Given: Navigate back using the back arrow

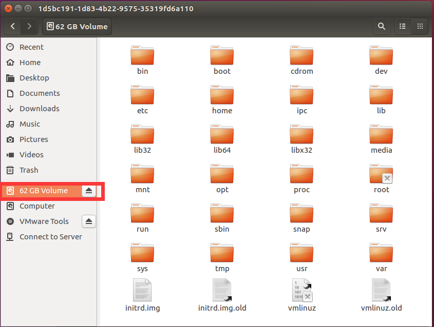Looking at the screenshot, I should point(12,26).
